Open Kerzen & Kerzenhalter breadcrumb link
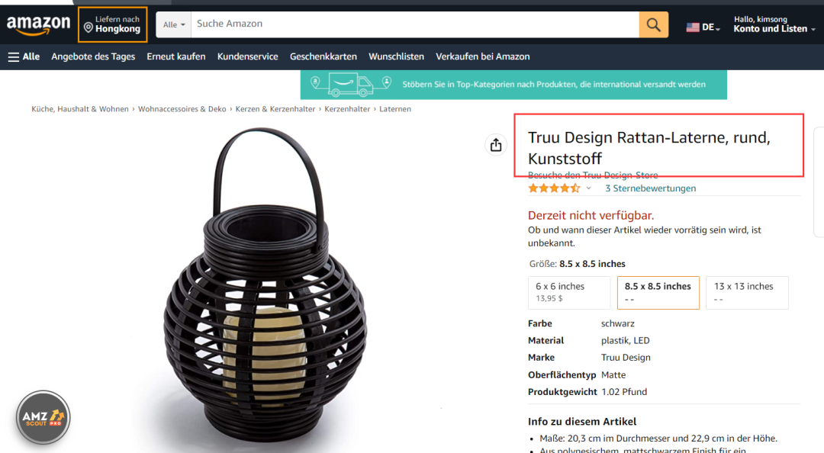This screenshot has width=824, height=453. pos(275,109)
